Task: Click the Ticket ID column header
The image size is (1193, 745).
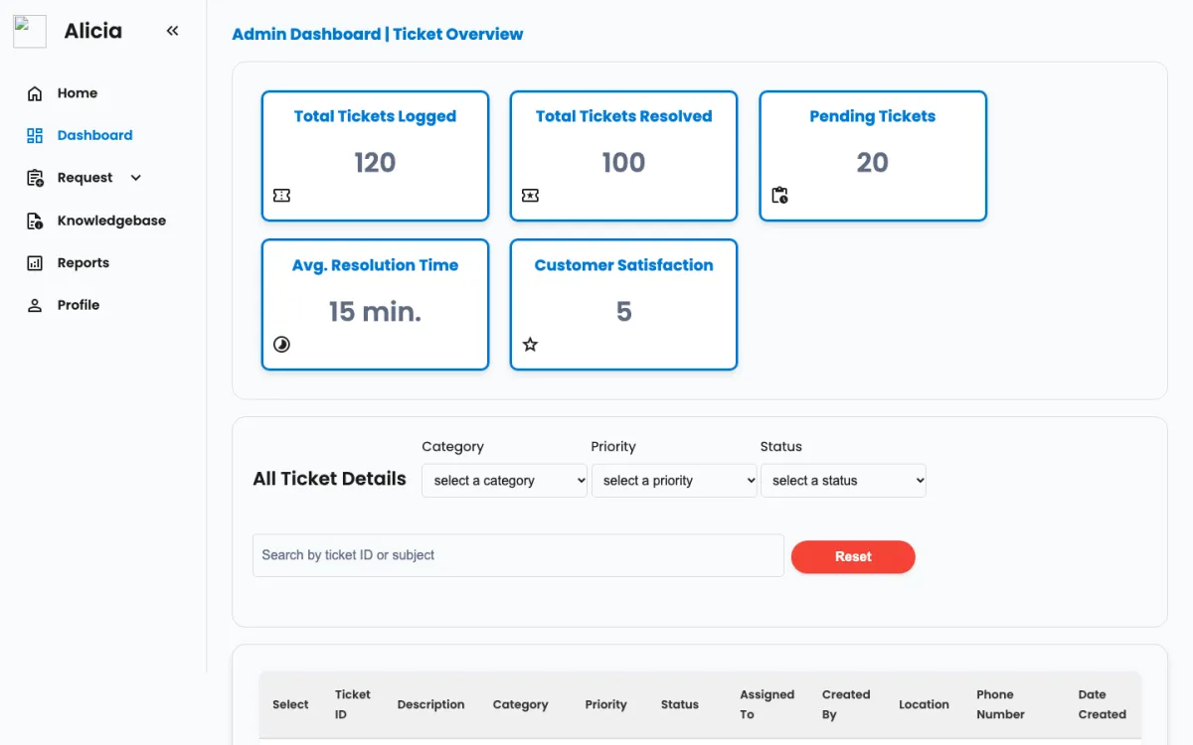Action: (352, 704)
